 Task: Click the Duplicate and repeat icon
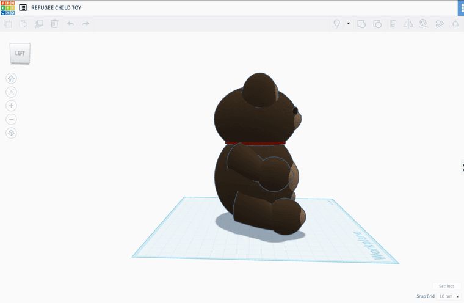coord(38,24)
